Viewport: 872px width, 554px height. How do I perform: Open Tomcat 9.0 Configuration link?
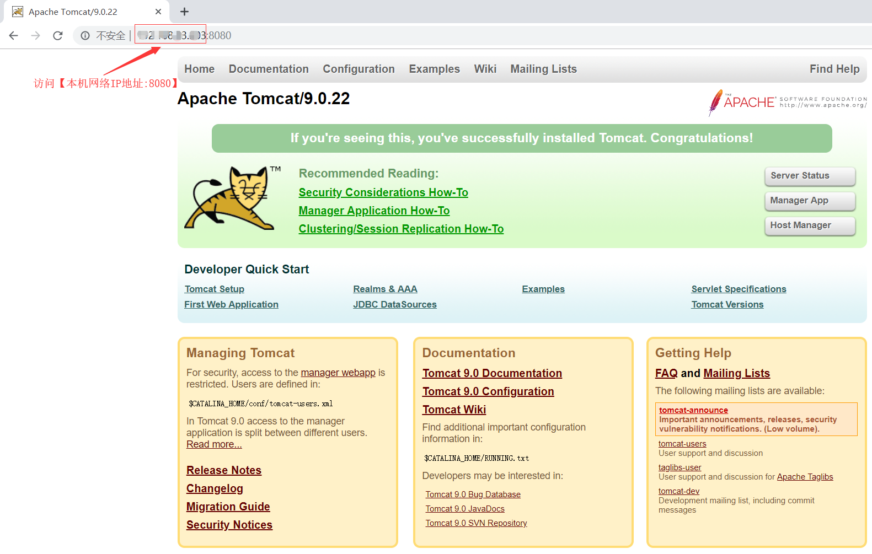point(488,391)
